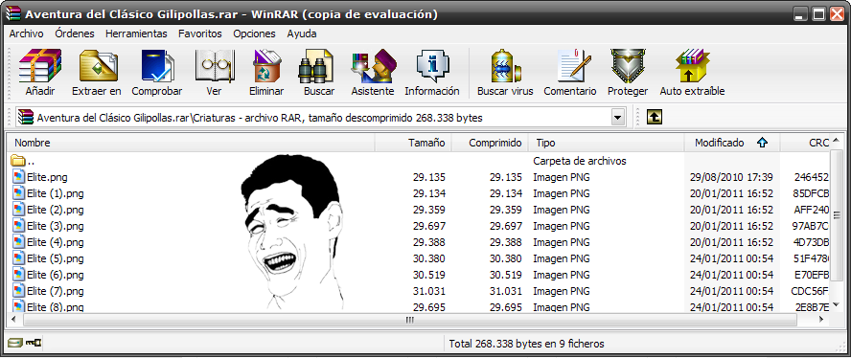Click the Imagen PNG type of Elite (4).png
The width and height of the screenshot is (851, 358).
(x=562, y=242)
